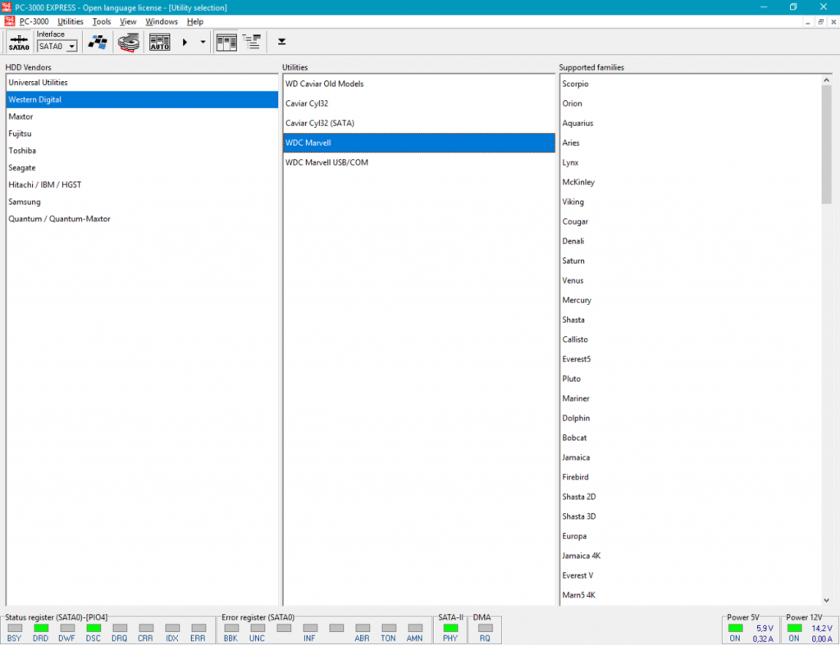Select Seagate in HDD Vendors list

tap(22, 168)
